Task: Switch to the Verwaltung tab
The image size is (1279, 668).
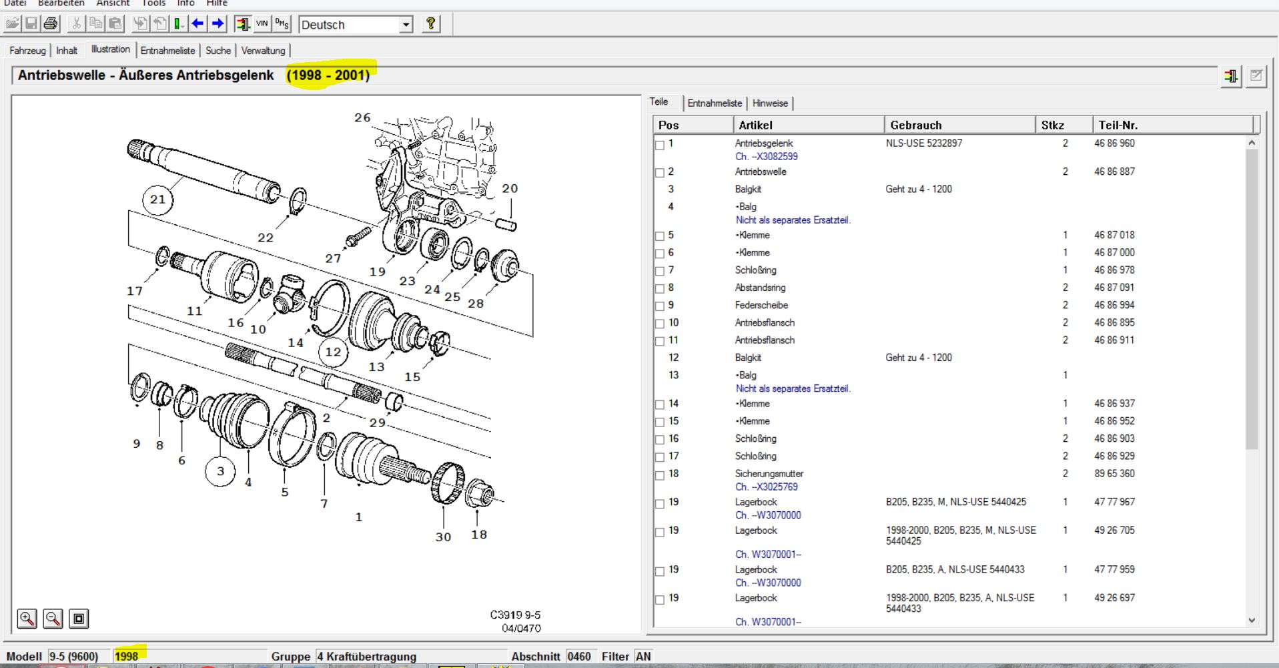Action: (263, 51)
